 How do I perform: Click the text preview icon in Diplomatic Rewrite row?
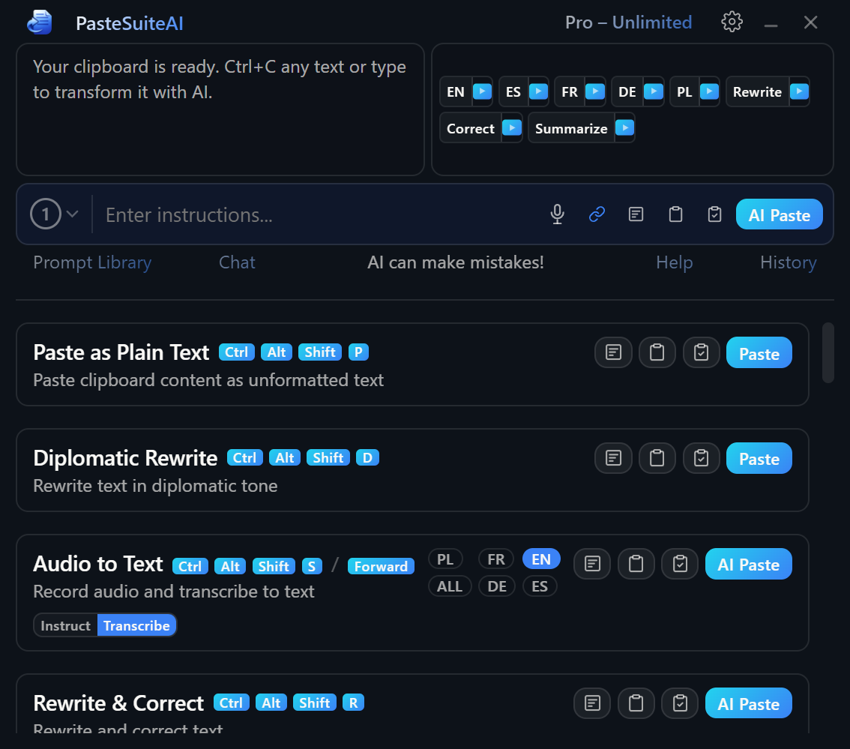(x=614, y=459)
